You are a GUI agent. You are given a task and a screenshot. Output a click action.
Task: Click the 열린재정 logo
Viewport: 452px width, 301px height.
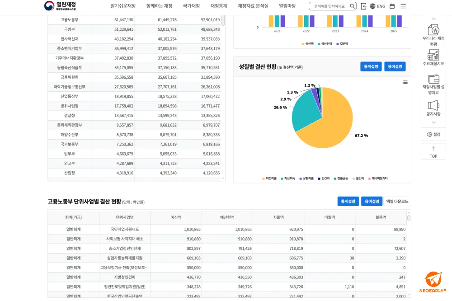point(60,6)
